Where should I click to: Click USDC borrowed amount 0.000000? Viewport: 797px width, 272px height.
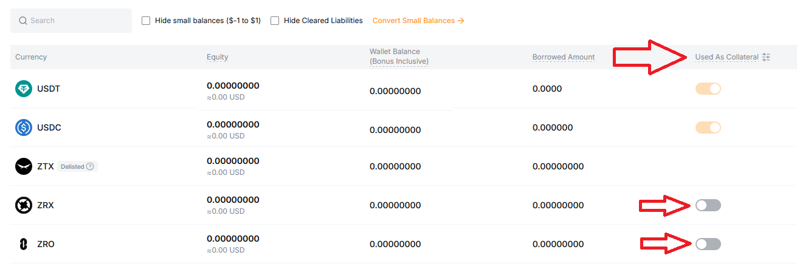(x=553, y=127)
